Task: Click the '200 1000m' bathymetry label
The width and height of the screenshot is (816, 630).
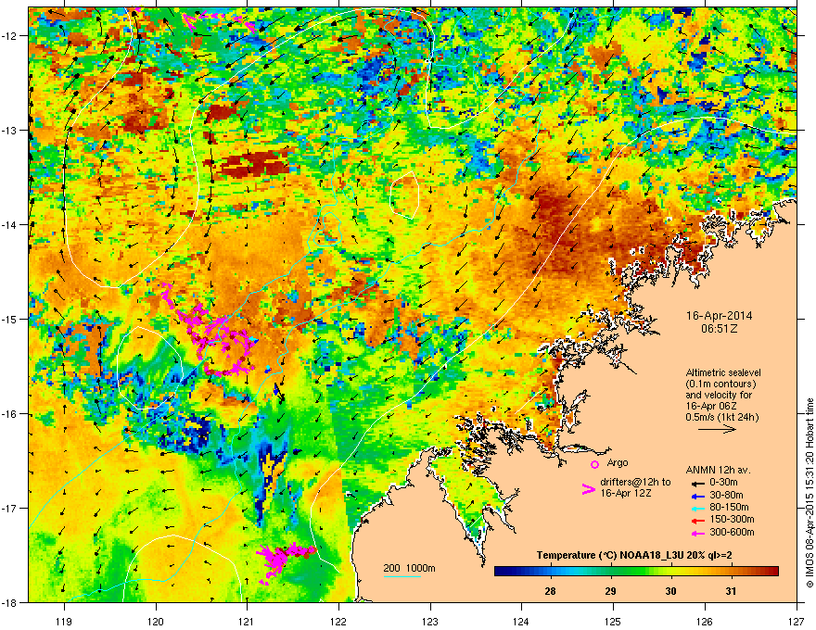Action: coord(409,568)
